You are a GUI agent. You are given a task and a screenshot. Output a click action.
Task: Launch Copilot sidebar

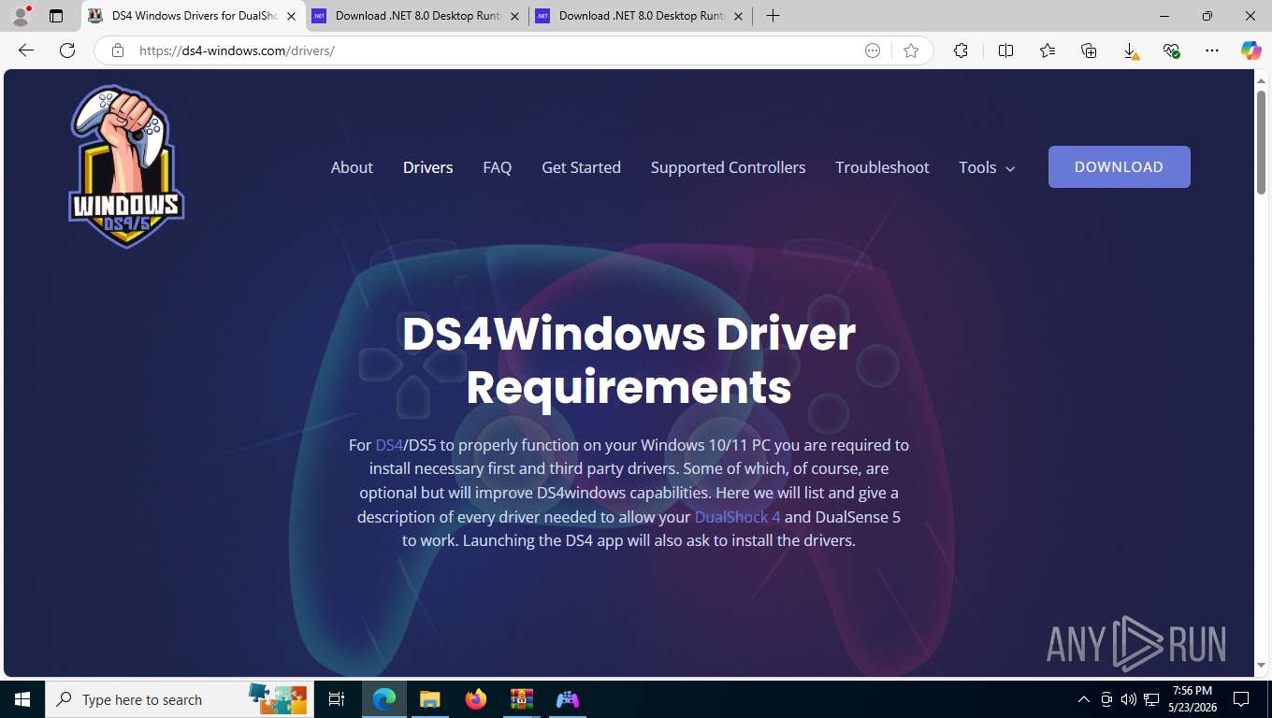click(x=1251, y=50)
